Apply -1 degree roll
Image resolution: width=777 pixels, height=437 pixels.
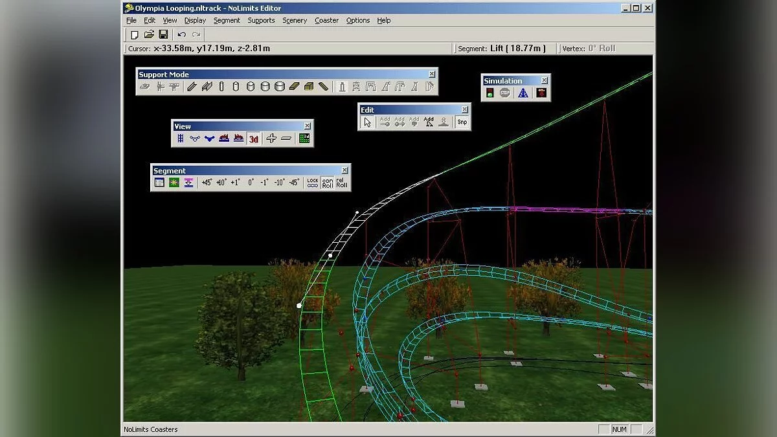265,183
